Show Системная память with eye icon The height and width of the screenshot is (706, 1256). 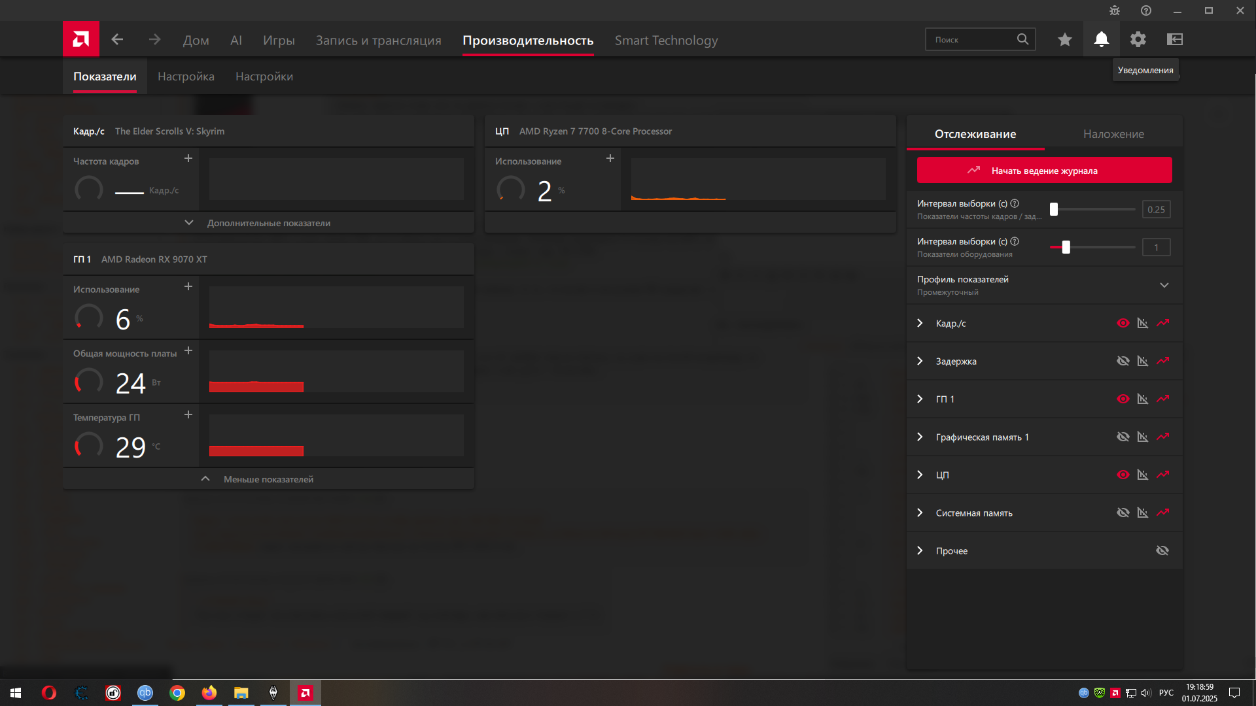click(x=1123, y=513)
